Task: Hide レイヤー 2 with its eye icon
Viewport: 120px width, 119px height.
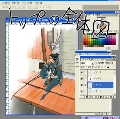Action: click(x=82, y=79)
